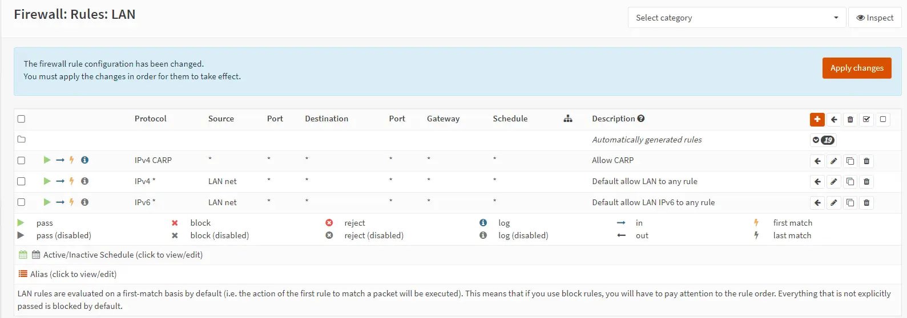Click 'IPv4 CARP' protocol cell
The width and height of the screenshot is (907, 318).
coord(153,160)
